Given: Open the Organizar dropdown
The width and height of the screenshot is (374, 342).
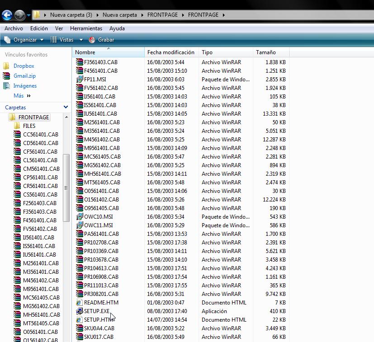Looking at the screenshot, I should (24, 40).
